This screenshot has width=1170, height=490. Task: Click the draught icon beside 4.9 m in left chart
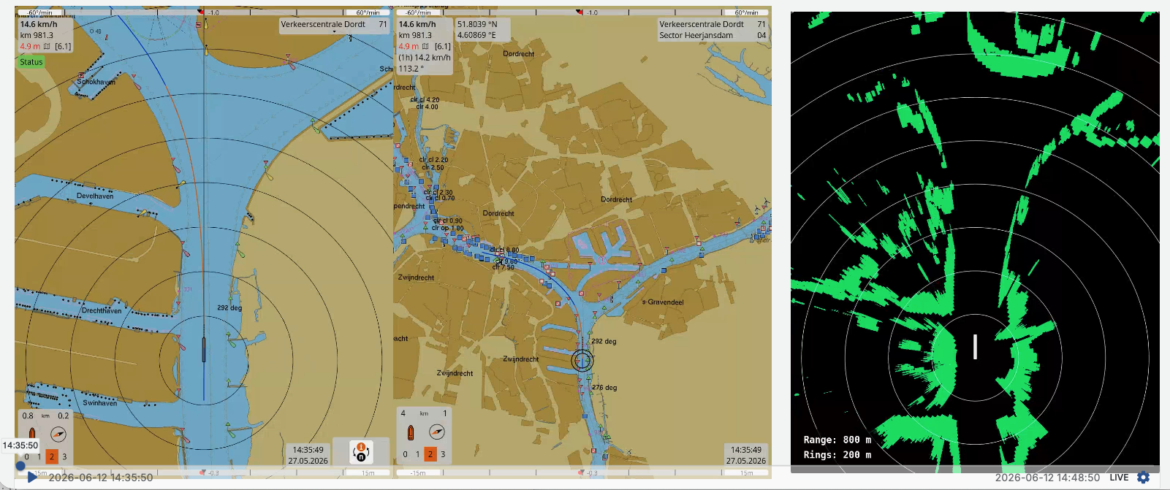(47, 46)
